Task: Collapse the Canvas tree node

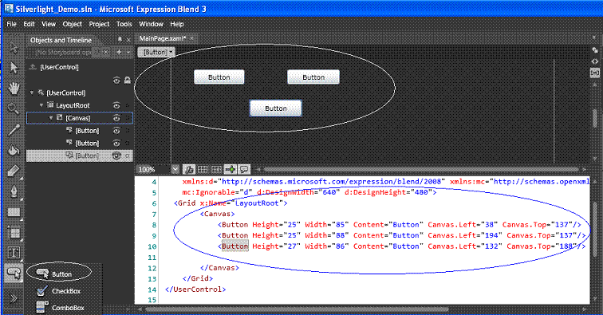Action: pyautogui.click(x=51, y=118)
